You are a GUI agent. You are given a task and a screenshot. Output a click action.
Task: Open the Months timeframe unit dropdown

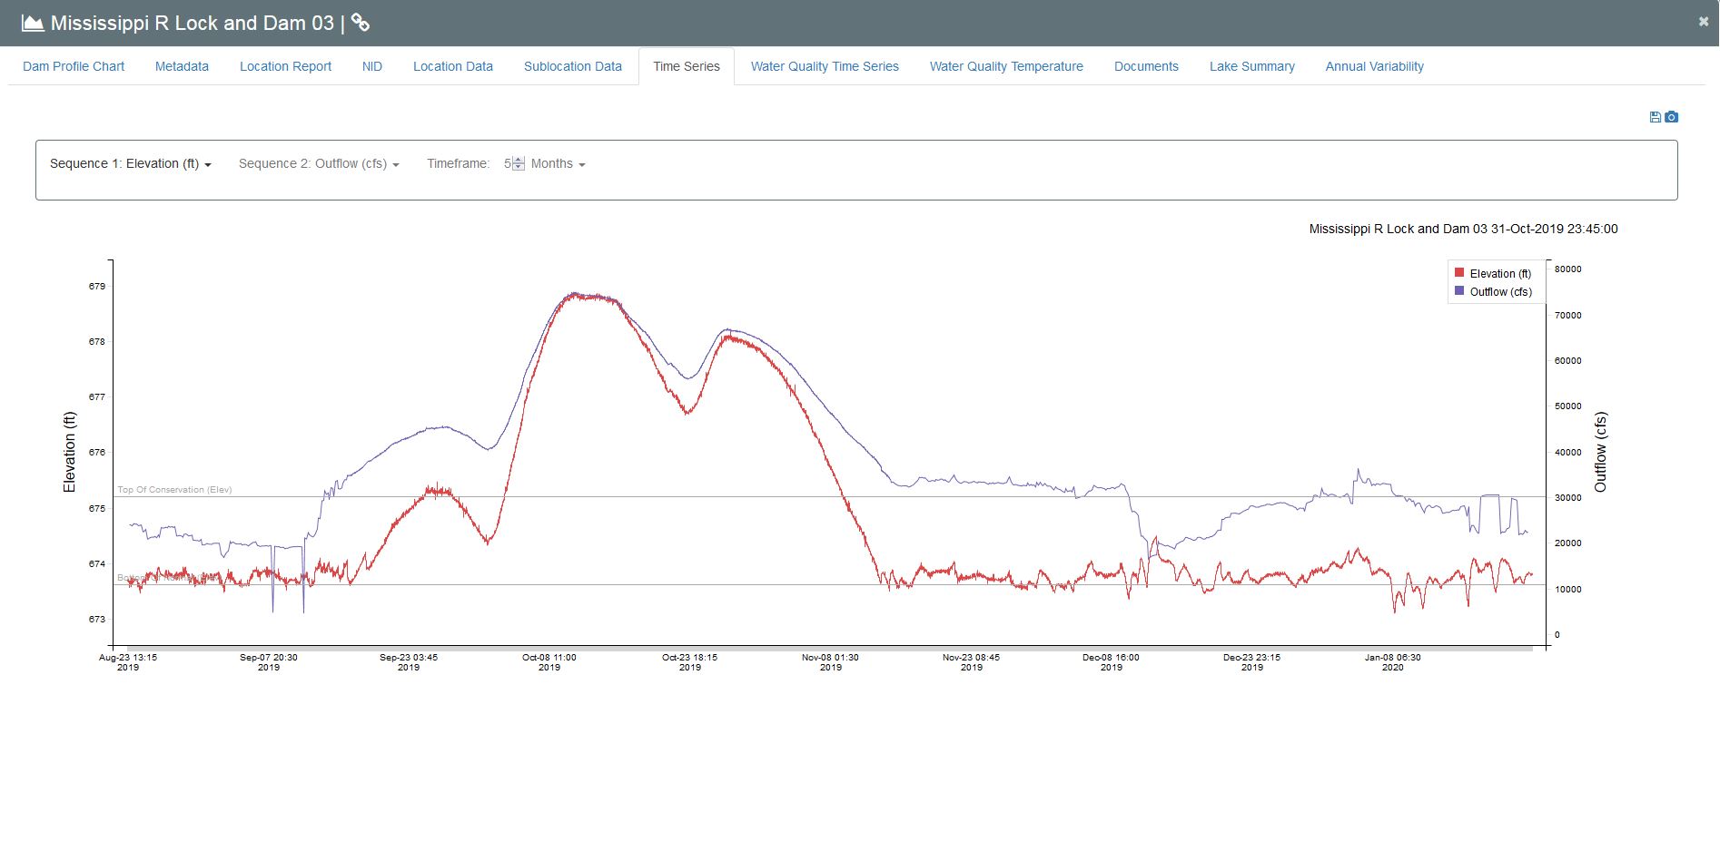558,164
